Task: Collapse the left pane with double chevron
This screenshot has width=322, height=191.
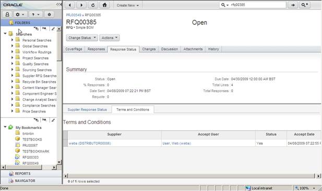Action: point(58,4)
